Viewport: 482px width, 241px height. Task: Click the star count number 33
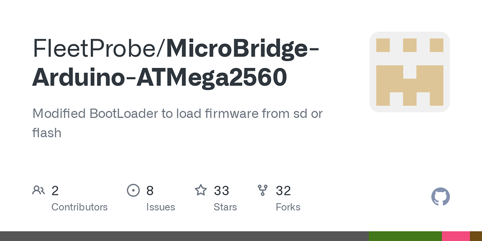pos(221,191)
